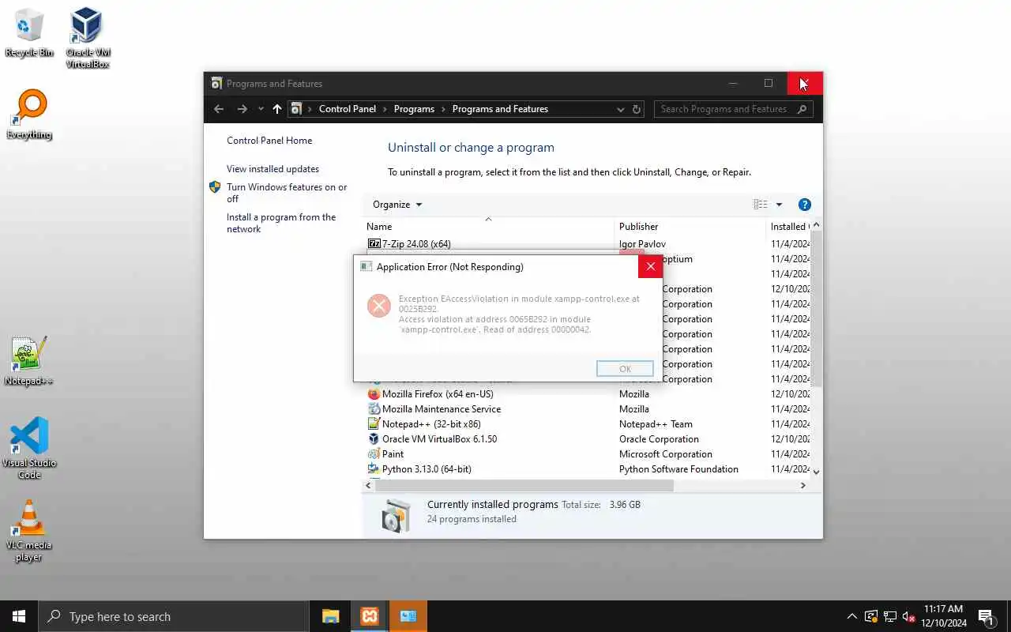Click the Windows Update tray icon
The height and width of the screenshot is (632, 1011).
coord(871,616)
